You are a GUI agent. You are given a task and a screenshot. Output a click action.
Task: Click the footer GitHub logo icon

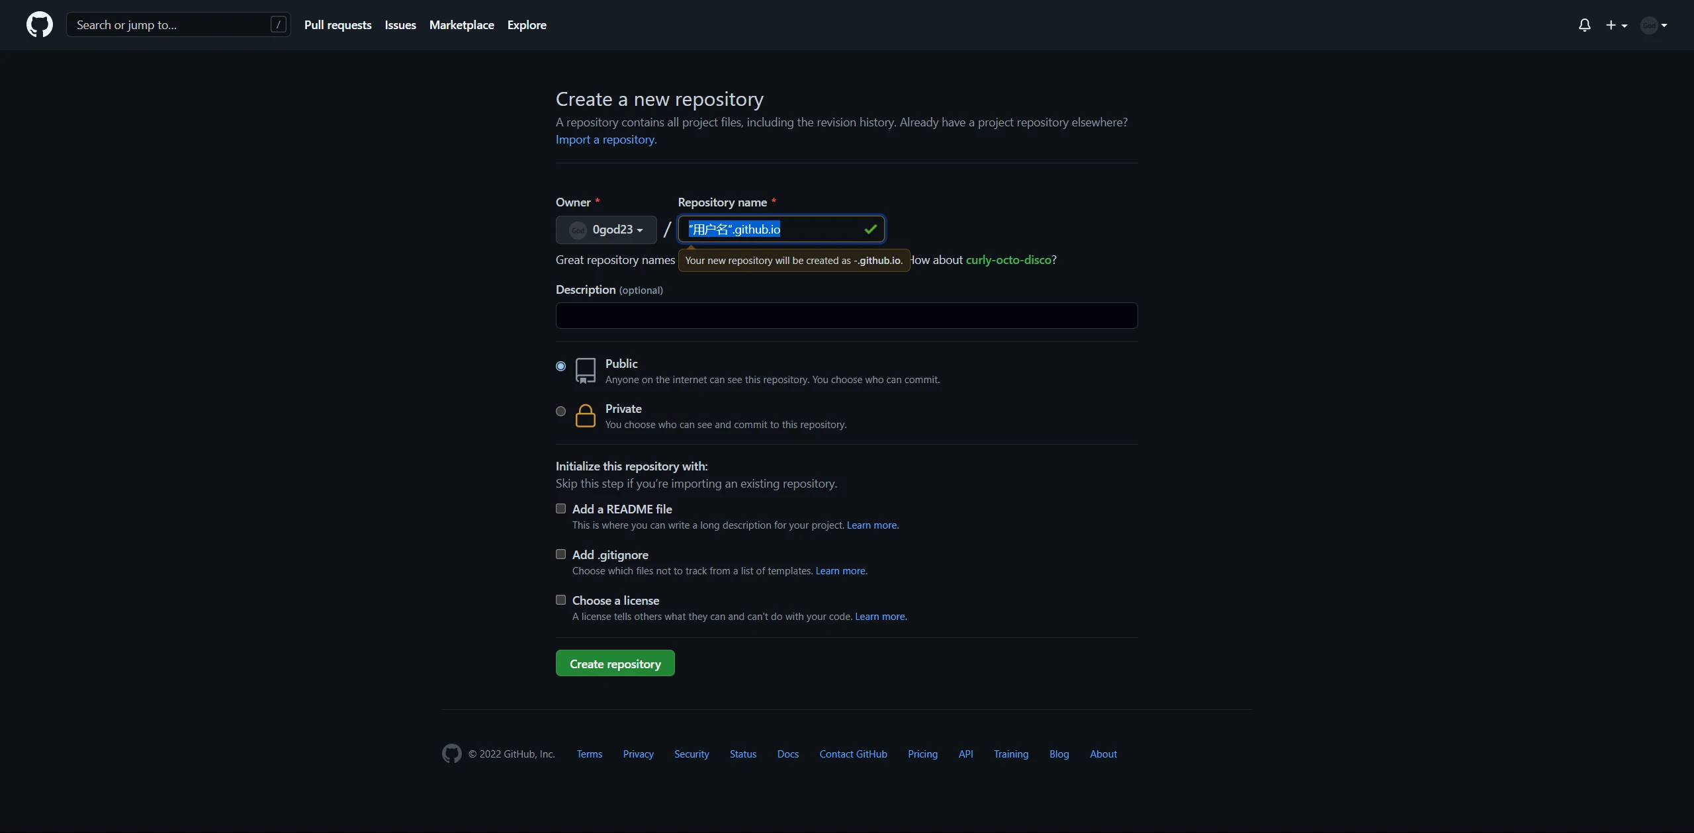pos(452,754)
